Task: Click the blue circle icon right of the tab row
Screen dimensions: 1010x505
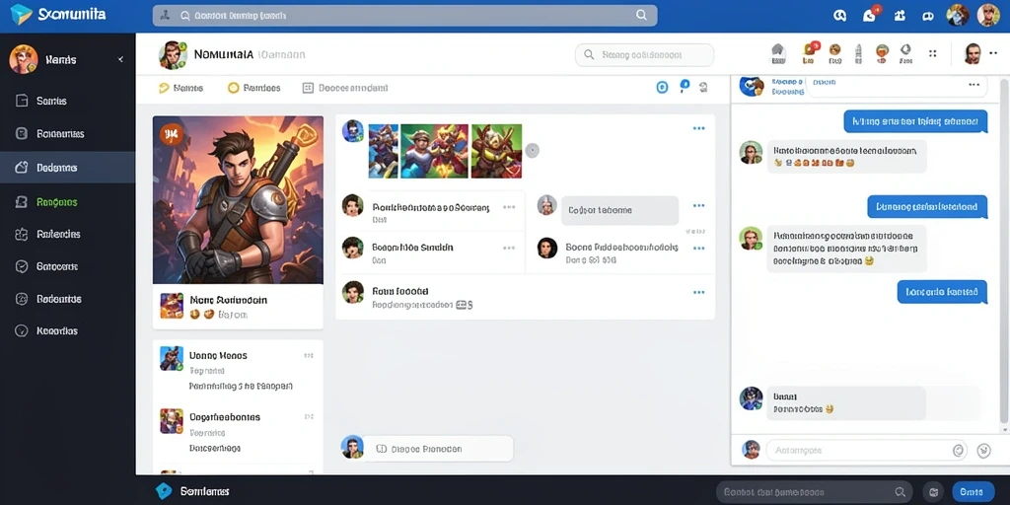Action: pyautogui.click(x=662, y=87)
